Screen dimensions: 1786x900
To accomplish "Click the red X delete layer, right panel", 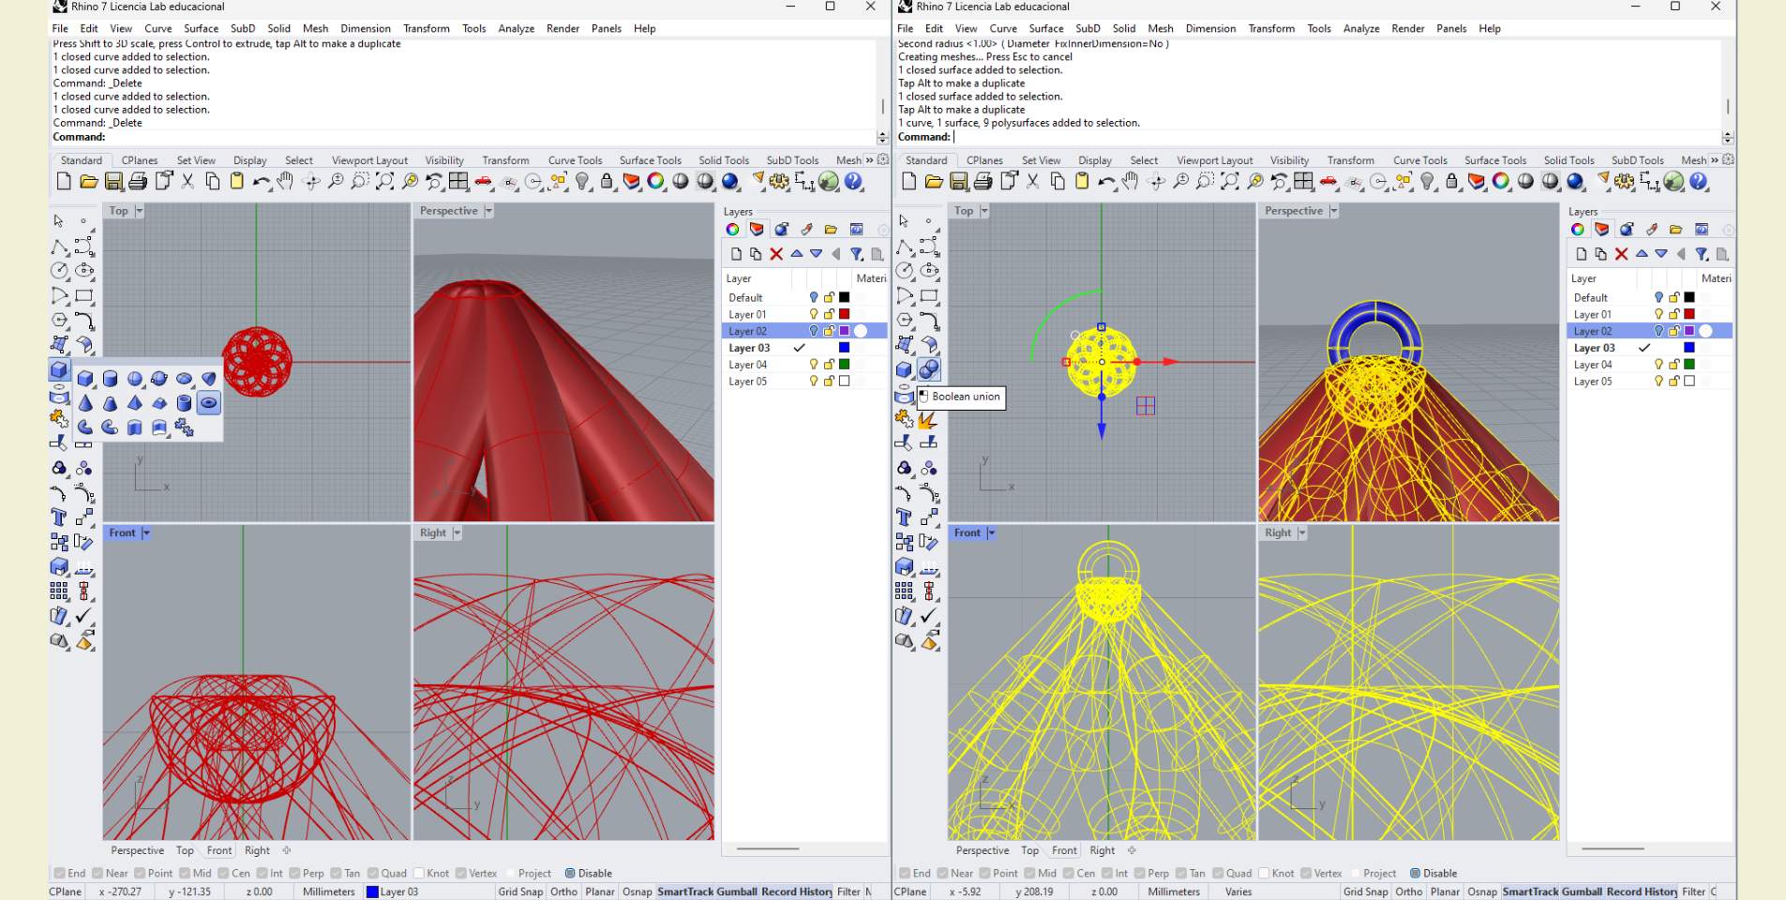I will point(1621,254).
